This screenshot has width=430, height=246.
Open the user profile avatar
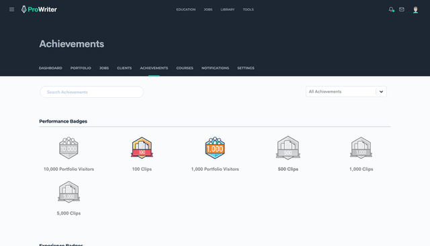coord(415,10)
